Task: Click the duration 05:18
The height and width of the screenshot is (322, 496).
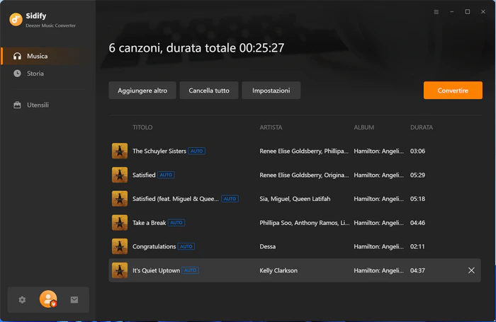Action: 417,199
